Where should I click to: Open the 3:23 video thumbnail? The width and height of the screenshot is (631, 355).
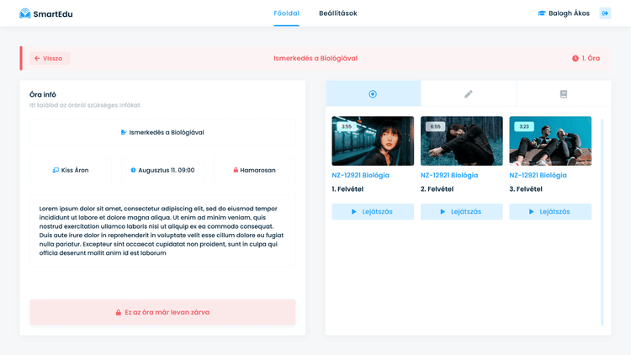click(x=550, y=140)
